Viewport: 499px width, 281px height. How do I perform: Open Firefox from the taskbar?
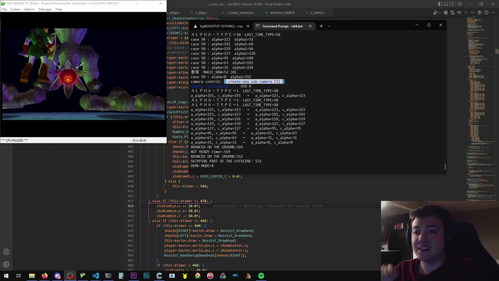[45, 276]
